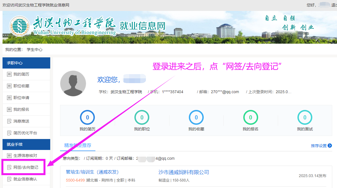Select the 精准就业推荐 tab

pos(78,145)
